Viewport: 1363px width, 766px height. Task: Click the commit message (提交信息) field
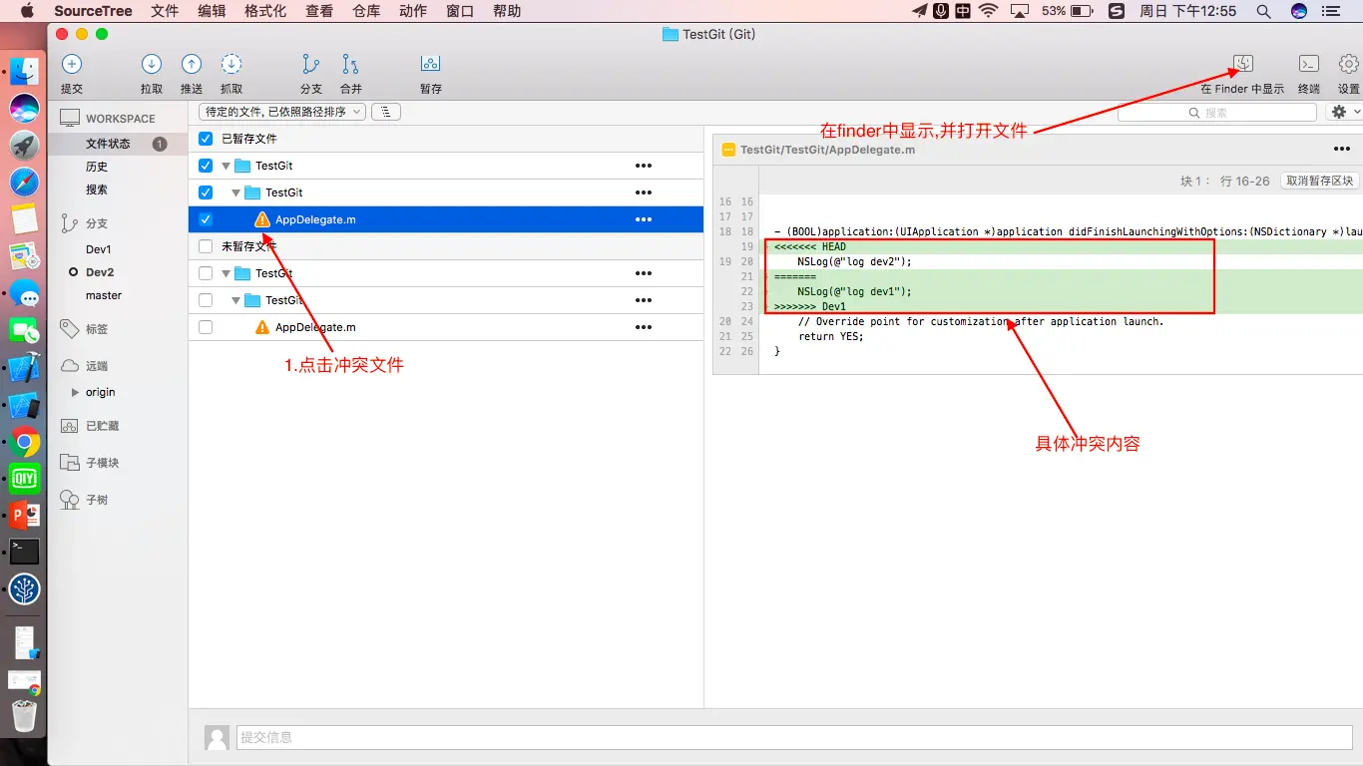click(794, 737)
